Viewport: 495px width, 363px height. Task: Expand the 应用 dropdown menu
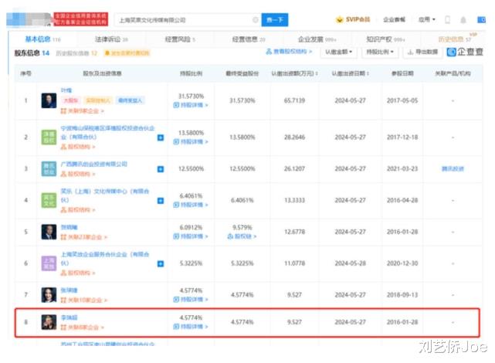pos(427,19)
